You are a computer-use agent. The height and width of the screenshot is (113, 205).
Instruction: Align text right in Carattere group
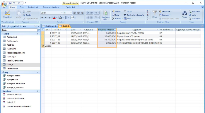82,13
